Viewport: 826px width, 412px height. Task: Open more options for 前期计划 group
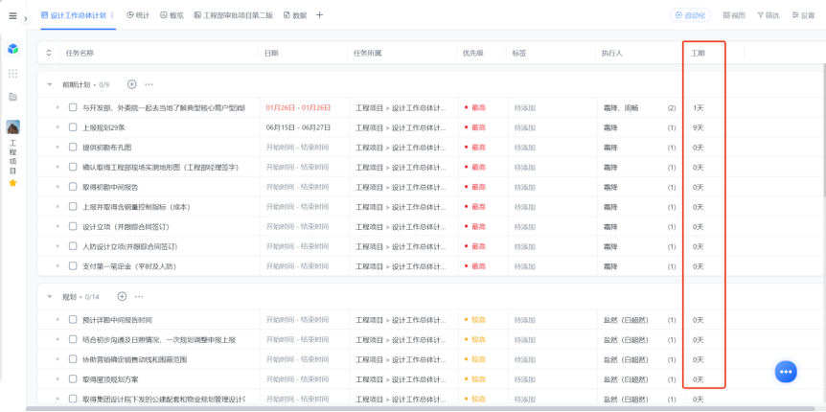click(149, 84)
